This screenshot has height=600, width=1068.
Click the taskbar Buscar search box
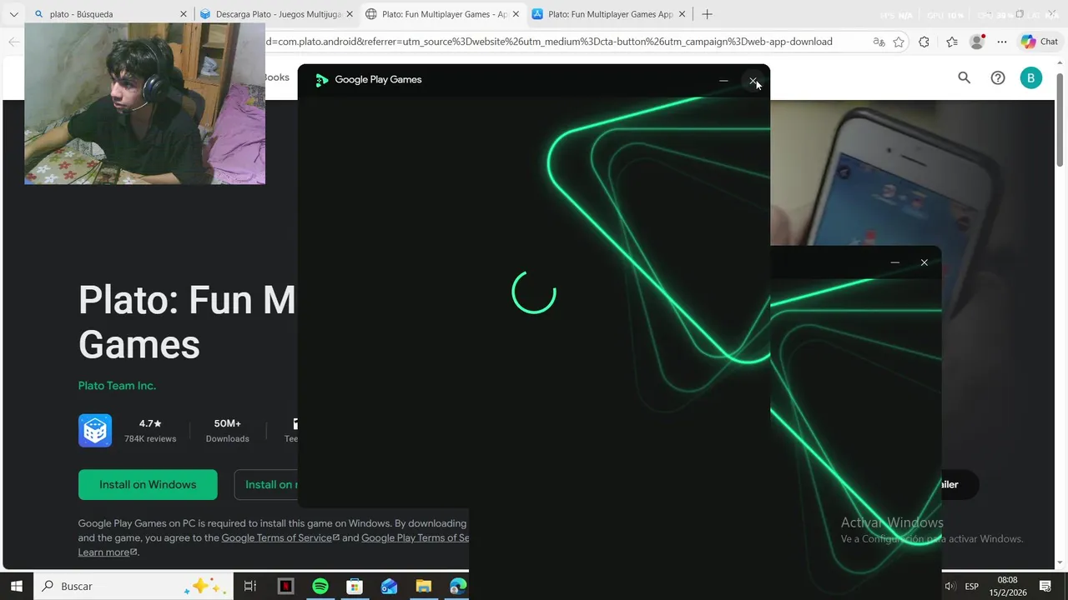pyautogui.click(x=133, y=586)
